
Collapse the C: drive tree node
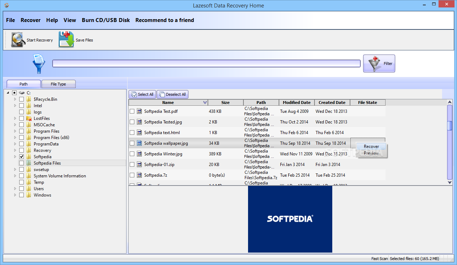(x=8, y=93)
